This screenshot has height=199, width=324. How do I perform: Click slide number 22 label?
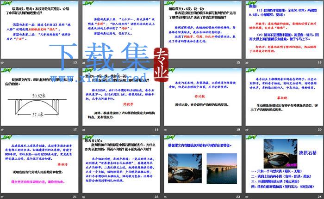pos(156,197)
